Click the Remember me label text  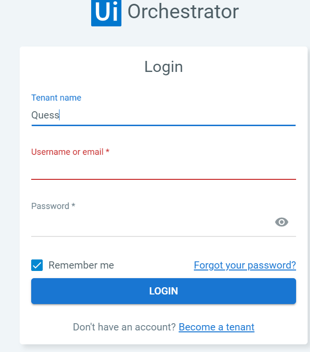tap(81, 265)
